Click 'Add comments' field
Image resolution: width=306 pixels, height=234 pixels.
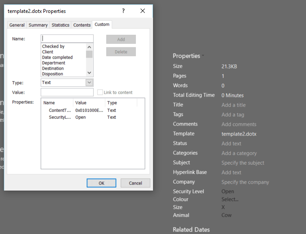coord(239,124)
